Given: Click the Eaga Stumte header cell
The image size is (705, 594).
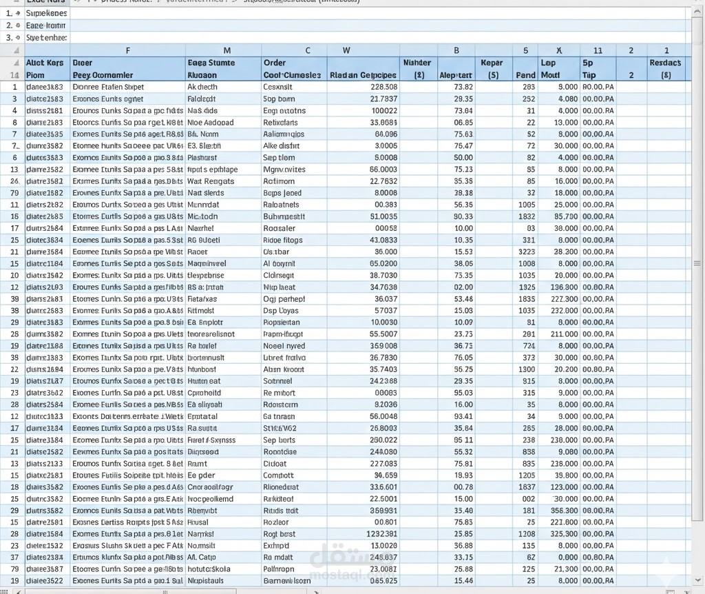Looking at the screenshot, I should [223, 63].
